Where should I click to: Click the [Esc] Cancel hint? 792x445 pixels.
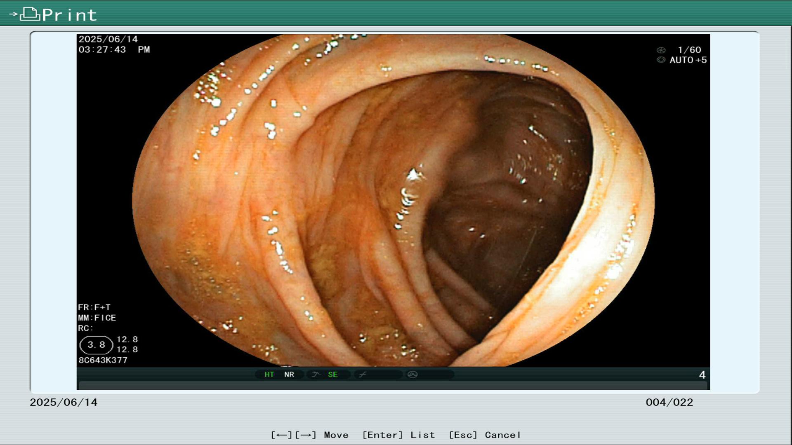tap(485, 435)
